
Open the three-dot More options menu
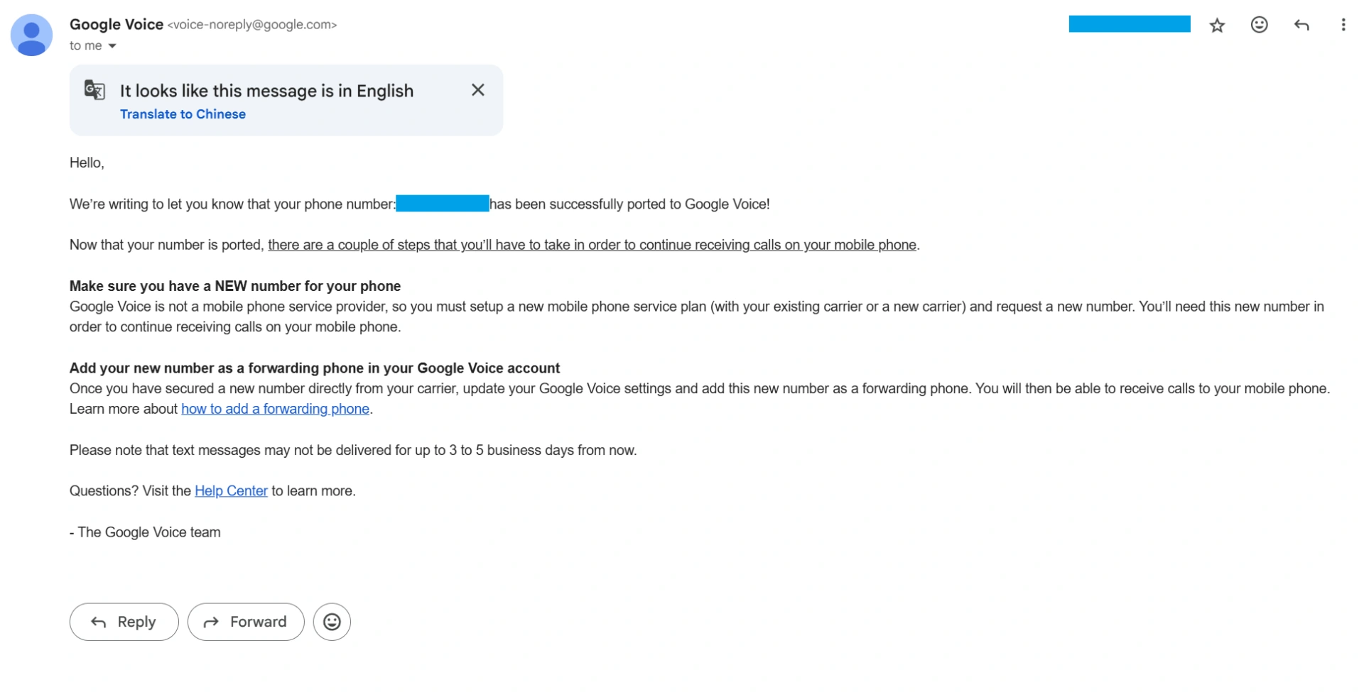1343,25
